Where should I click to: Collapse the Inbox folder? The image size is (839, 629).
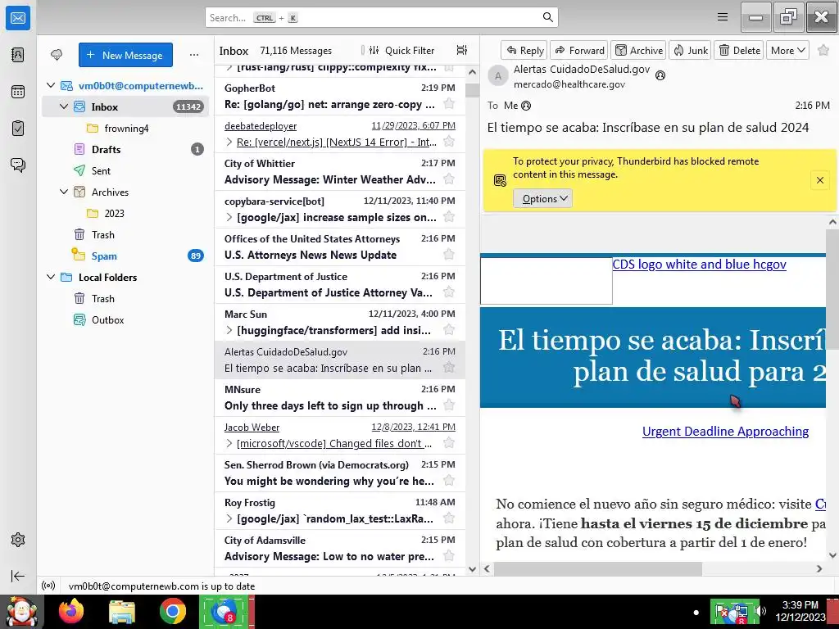[64, 106]
